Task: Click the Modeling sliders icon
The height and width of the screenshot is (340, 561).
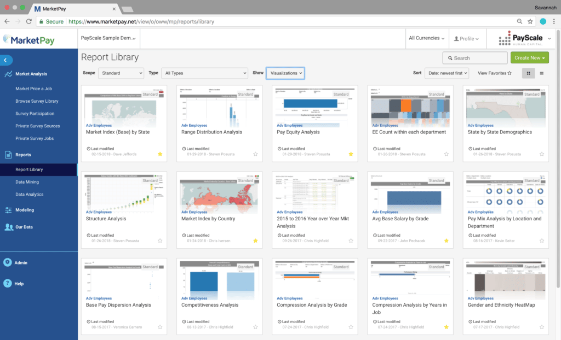Action: click(8, 210)
